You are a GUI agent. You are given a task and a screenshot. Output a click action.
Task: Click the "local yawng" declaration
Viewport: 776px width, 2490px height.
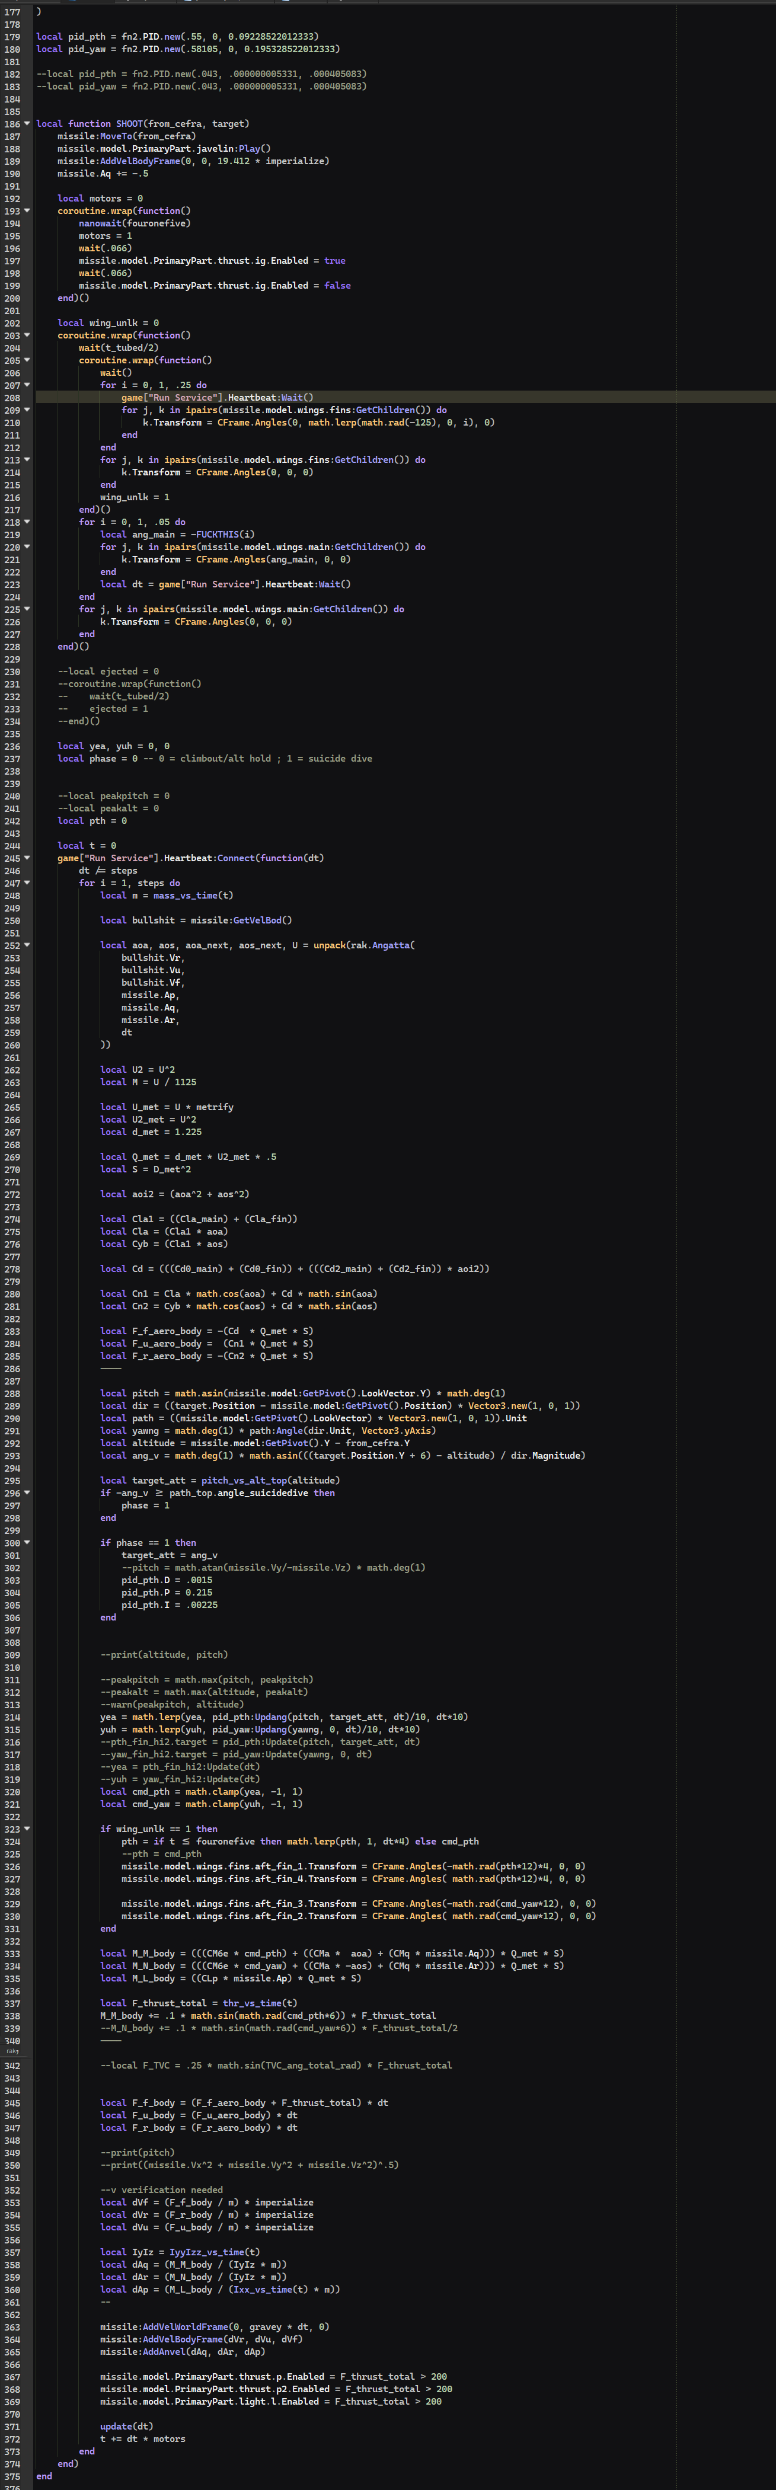pyautogui.click(x=268, y=1431)
